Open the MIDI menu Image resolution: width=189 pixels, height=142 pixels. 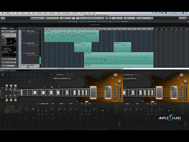click(x=34, y=13)
